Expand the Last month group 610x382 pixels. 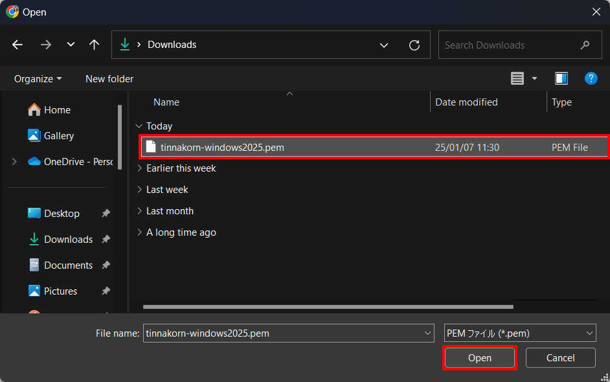(x=139, y=211)
